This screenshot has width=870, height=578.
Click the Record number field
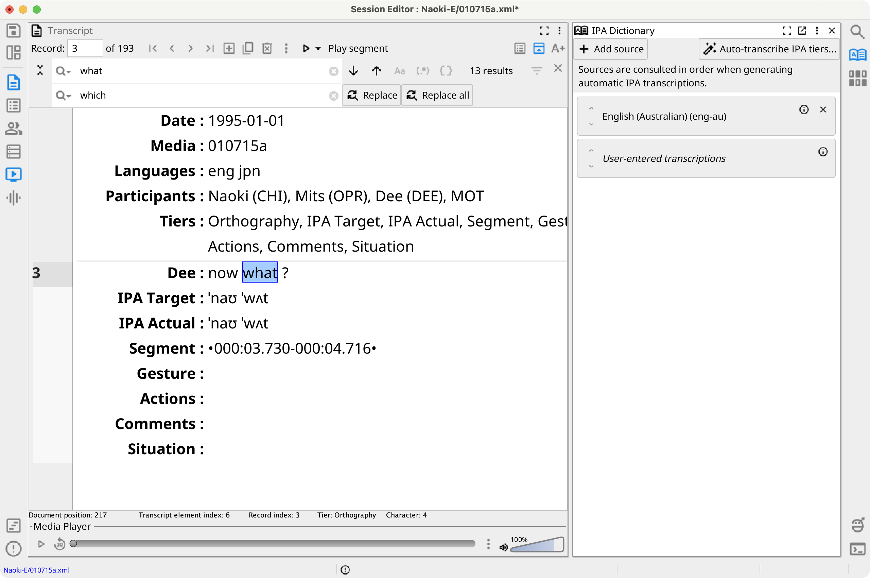(x=85, y=48)
